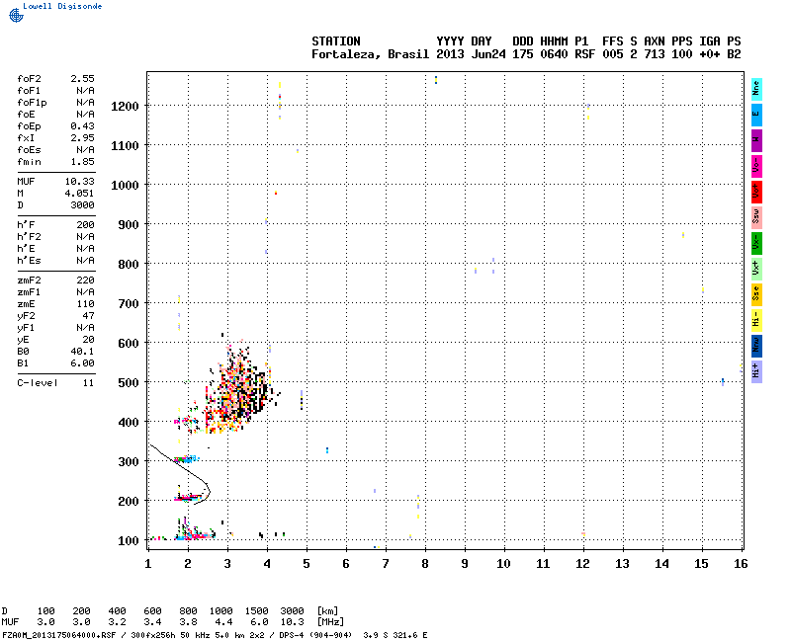
Task: Click the Lowell Digisonde globe logo
Action: (x=16, y=15)
